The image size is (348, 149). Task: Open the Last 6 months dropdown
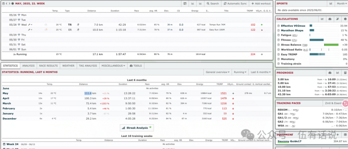260,72
